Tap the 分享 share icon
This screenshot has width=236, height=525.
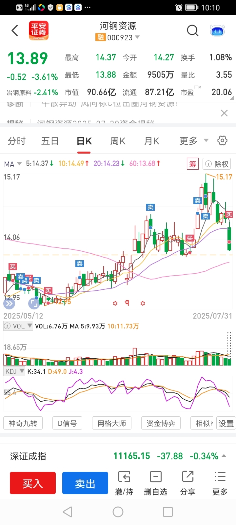pyautogui.click(x=188, y=483)
